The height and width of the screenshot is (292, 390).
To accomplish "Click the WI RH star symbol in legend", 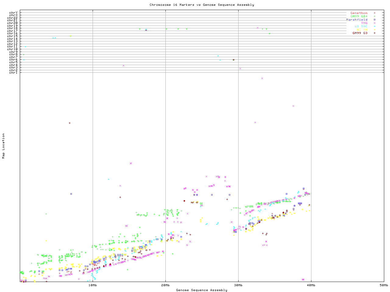I will 374,30.
